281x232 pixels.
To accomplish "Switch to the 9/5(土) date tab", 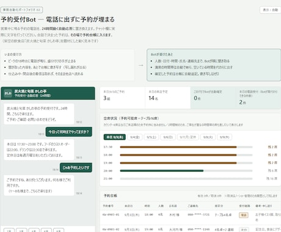I will point(151,137).
